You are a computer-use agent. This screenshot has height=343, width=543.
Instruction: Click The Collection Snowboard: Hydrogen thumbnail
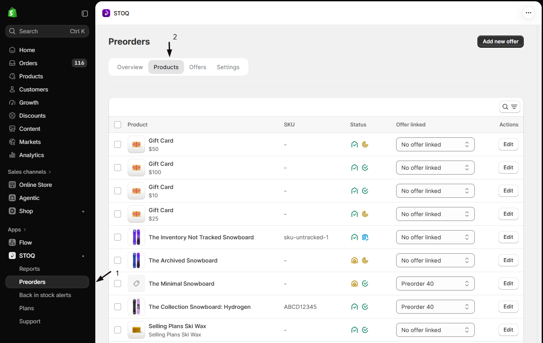click(136, 307)
